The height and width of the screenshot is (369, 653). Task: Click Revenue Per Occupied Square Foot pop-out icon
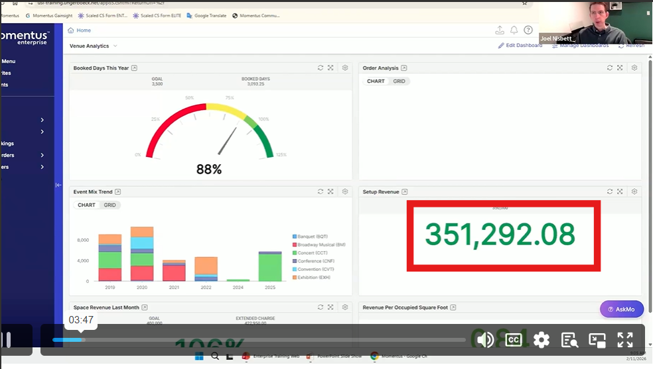(x=453, y=307)
